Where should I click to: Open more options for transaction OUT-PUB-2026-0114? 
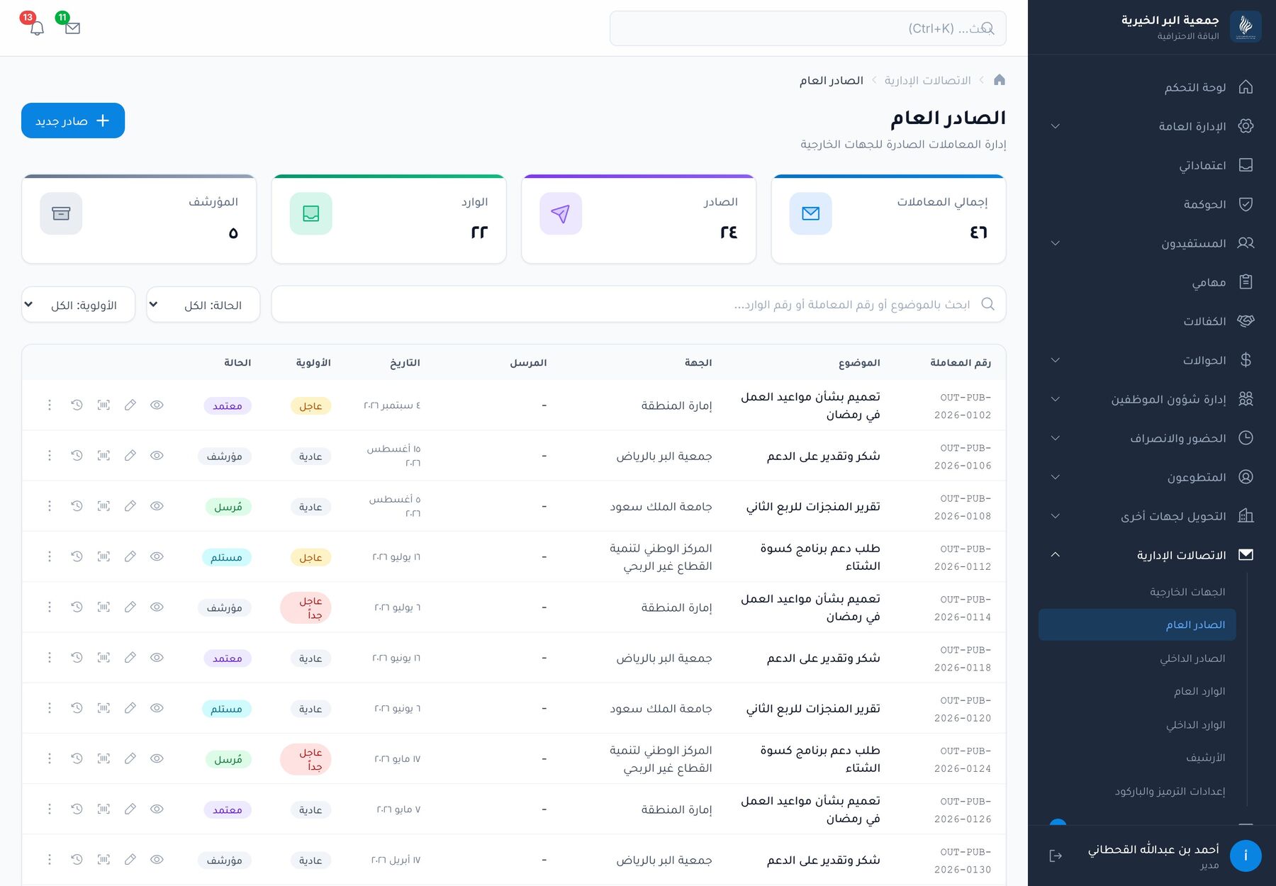coord(50,607)
